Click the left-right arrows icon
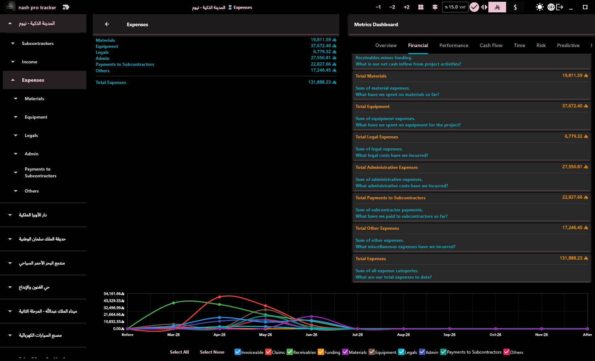 [484, 7]
